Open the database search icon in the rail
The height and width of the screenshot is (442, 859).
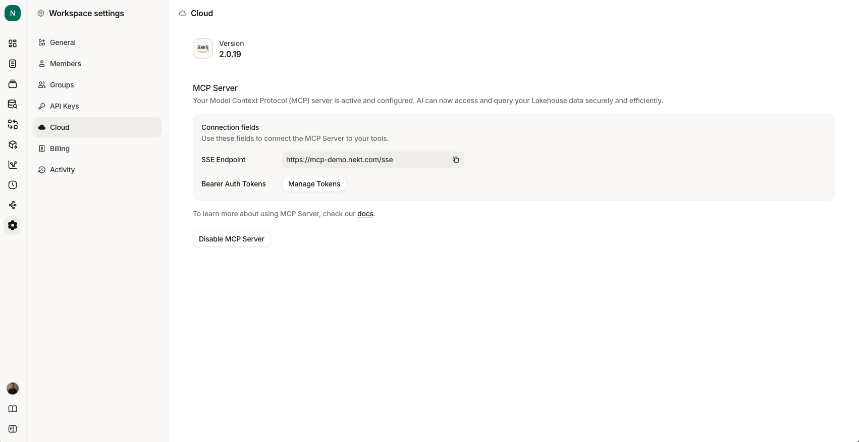pos(13,104)
